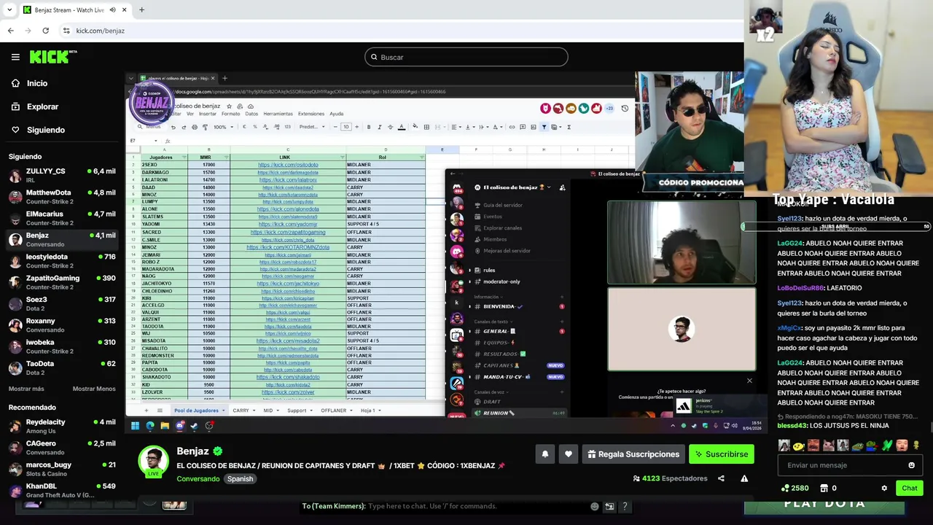933x525 pixels.
Task: Open version history clock icon in Sheets
Action: 625,108
